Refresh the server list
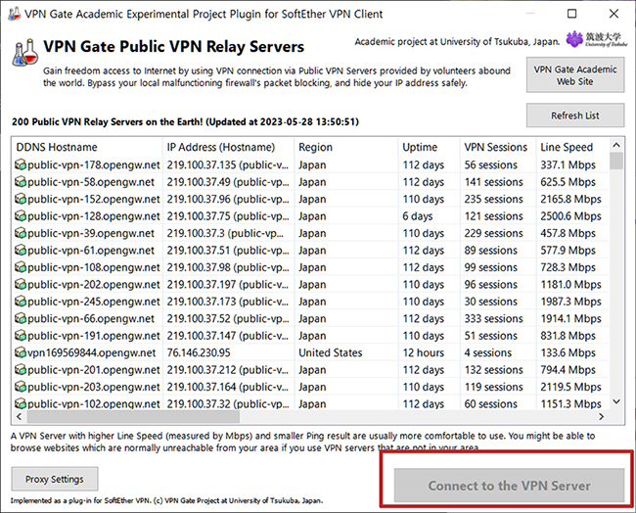Screen dimensions: 636x513 (x=575, y=116)
